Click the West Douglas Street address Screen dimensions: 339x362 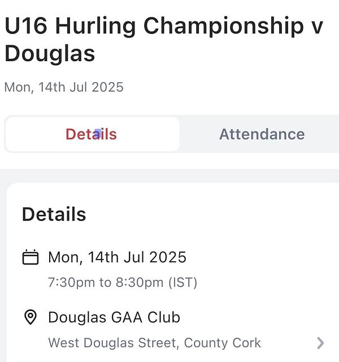tap(114, 343)
